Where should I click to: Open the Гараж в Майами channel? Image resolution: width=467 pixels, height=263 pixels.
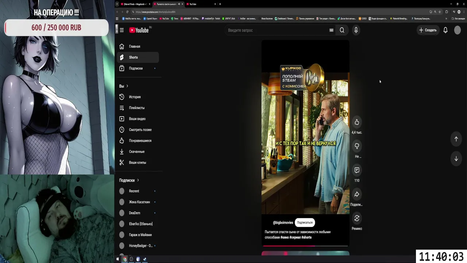[138, 235]
